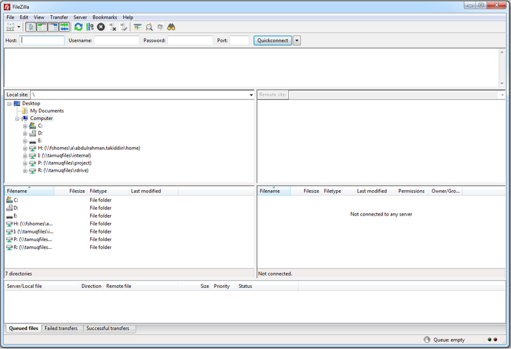Toggle message log display
The width and height of the screenshot is (511, 349).
tap(31, 27)
